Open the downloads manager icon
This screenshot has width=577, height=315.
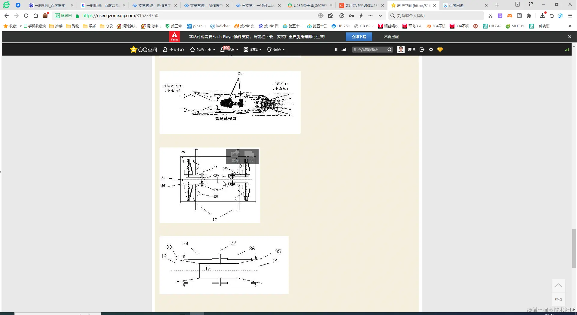pyautogui.click(x=542, y=16)
